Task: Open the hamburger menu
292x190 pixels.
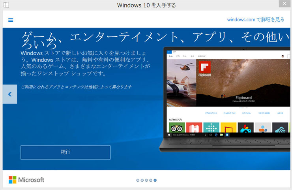Action: tap(11, 20)
